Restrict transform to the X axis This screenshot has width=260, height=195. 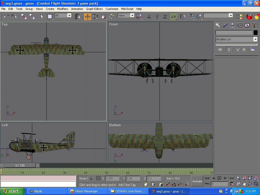(x=149, y=17)
